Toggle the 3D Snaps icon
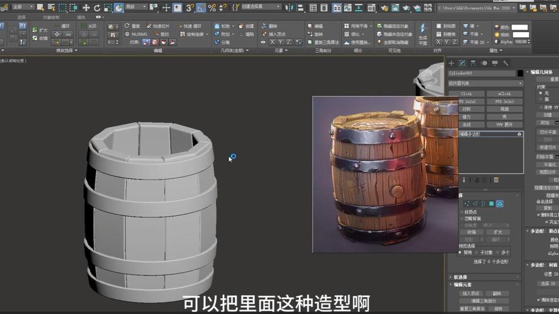559x314 pixels. click(189, 8)
